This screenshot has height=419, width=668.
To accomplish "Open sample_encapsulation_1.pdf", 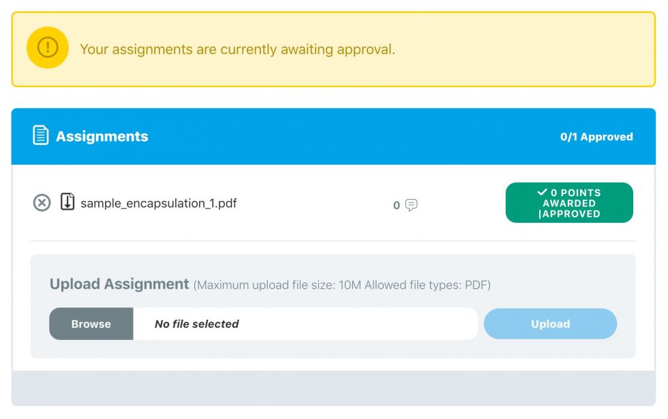I will 159,202.
